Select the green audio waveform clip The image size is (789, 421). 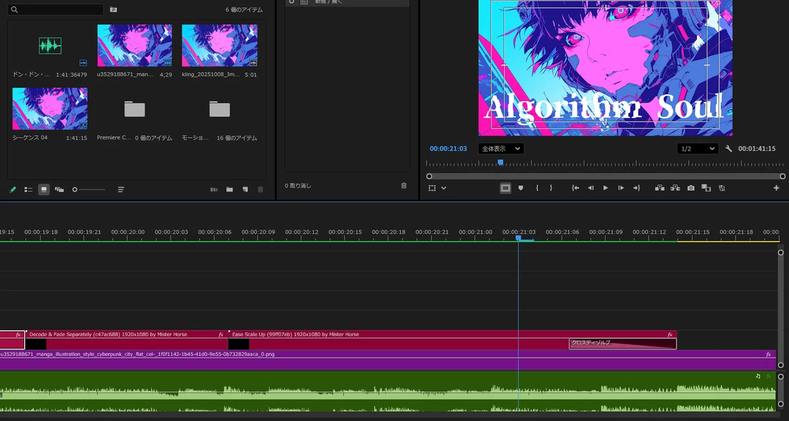click(387, 392)
